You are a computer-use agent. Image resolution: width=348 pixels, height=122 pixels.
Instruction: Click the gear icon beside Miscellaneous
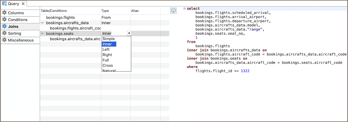4,40
